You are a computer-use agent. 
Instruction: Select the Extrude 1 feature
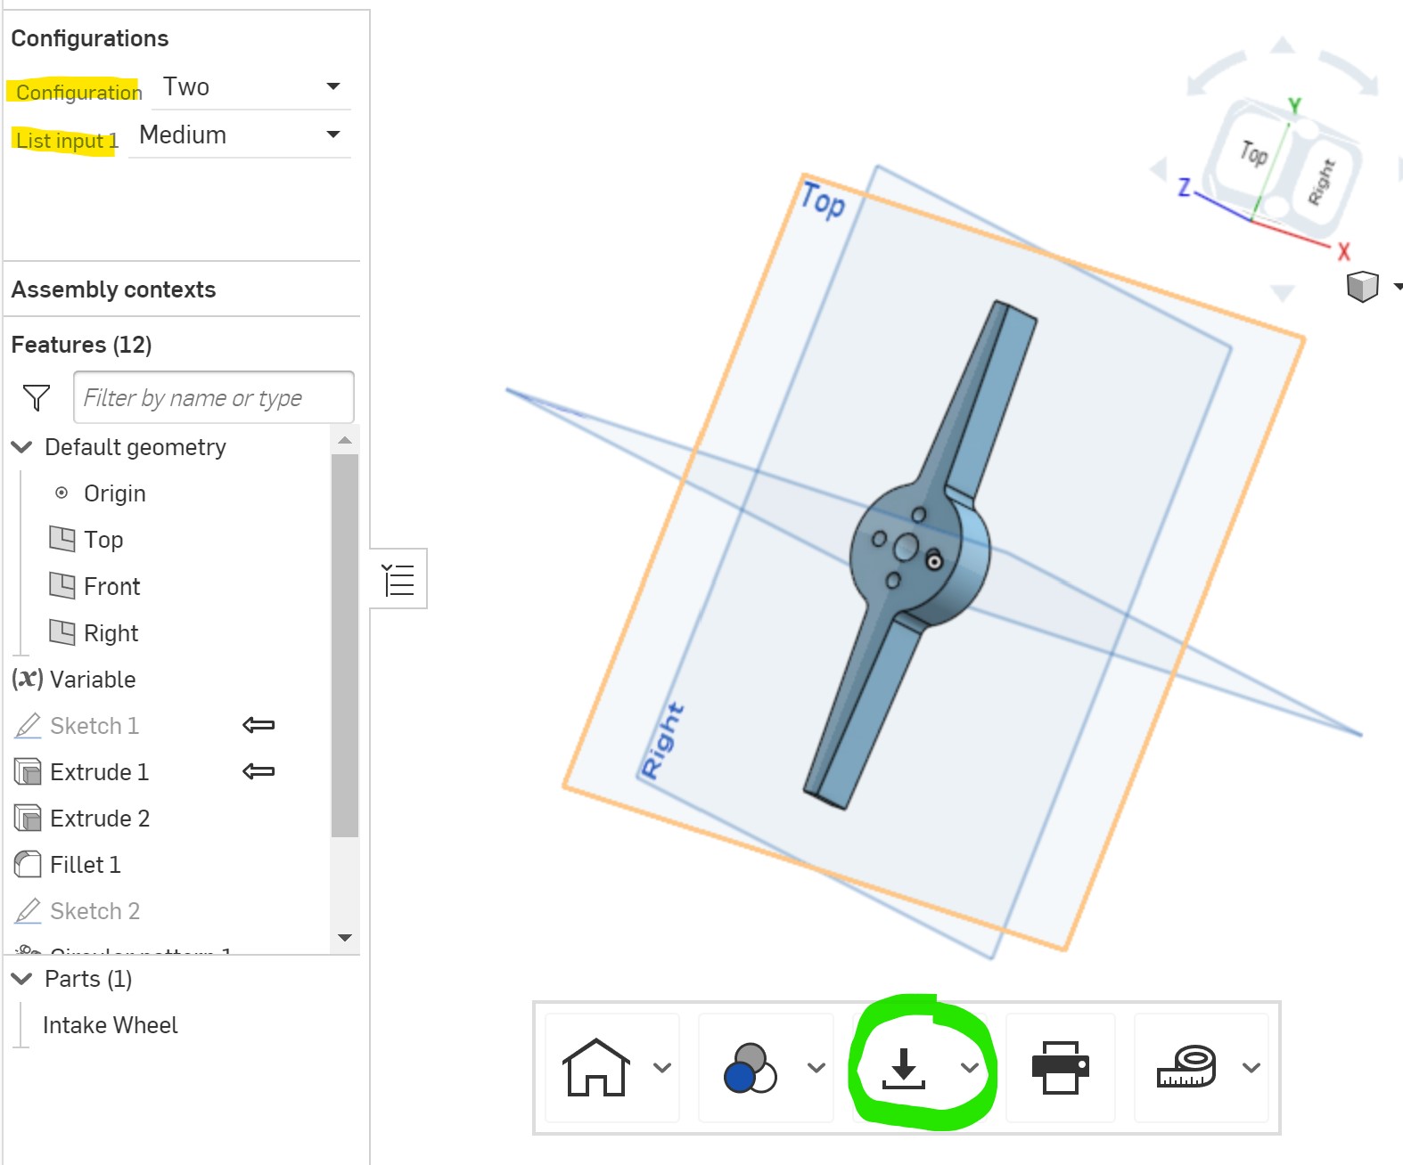coord(99,772)
